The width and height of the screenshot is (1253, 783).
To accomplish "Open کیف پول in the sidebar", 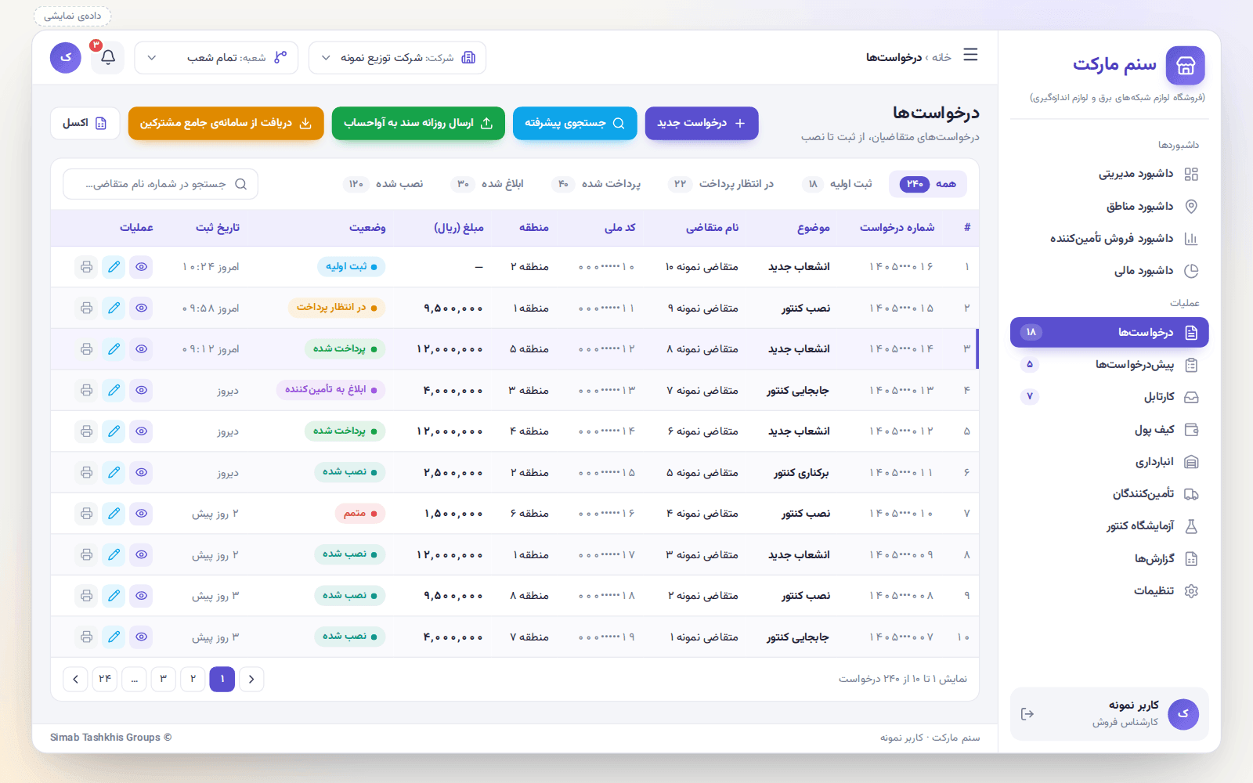I will (x=1109, y=430).
